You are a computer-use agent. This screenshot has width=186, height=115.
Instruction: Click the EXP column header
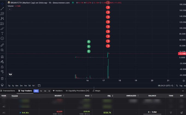tap(182, 96)
